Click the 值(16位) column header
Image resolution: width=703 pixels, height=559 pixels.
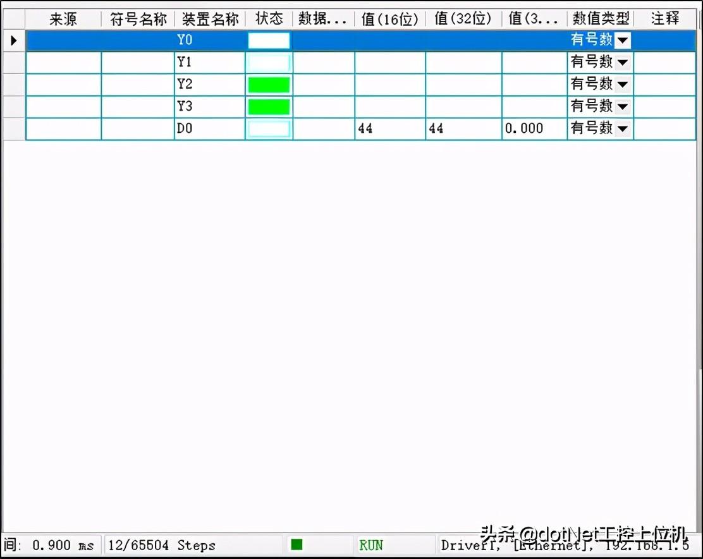click(x=389, y=19)
